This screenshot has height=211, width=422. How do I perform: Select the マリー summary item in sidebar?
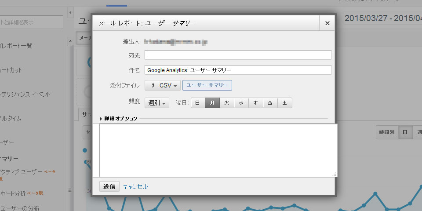click(x=9, y=159)
